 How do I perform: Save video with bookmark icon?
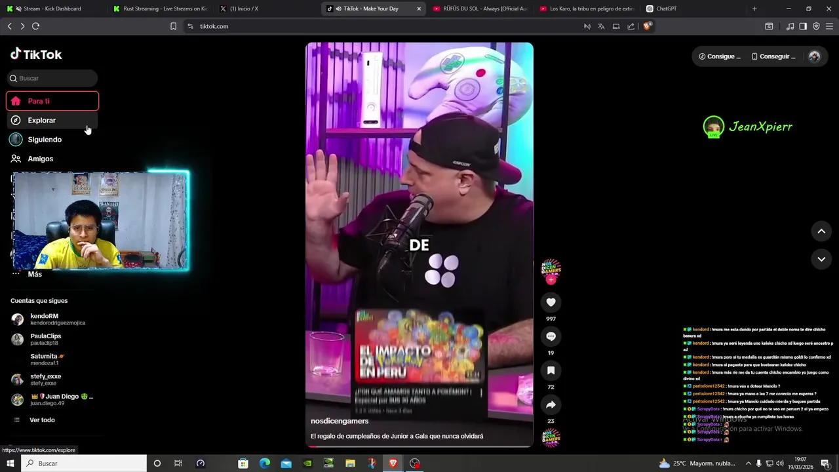[551, 370]
